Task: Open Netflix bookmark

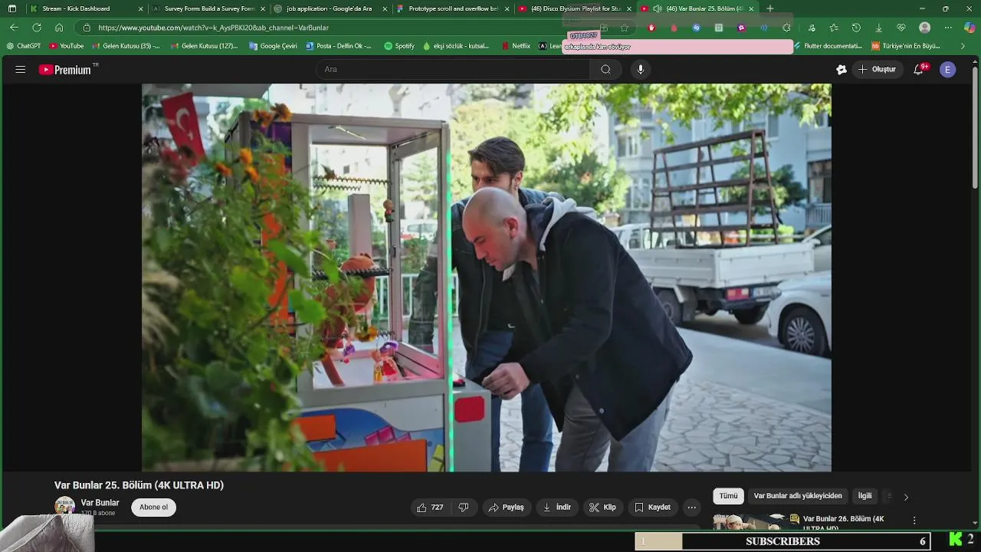Action: [516, 46]
